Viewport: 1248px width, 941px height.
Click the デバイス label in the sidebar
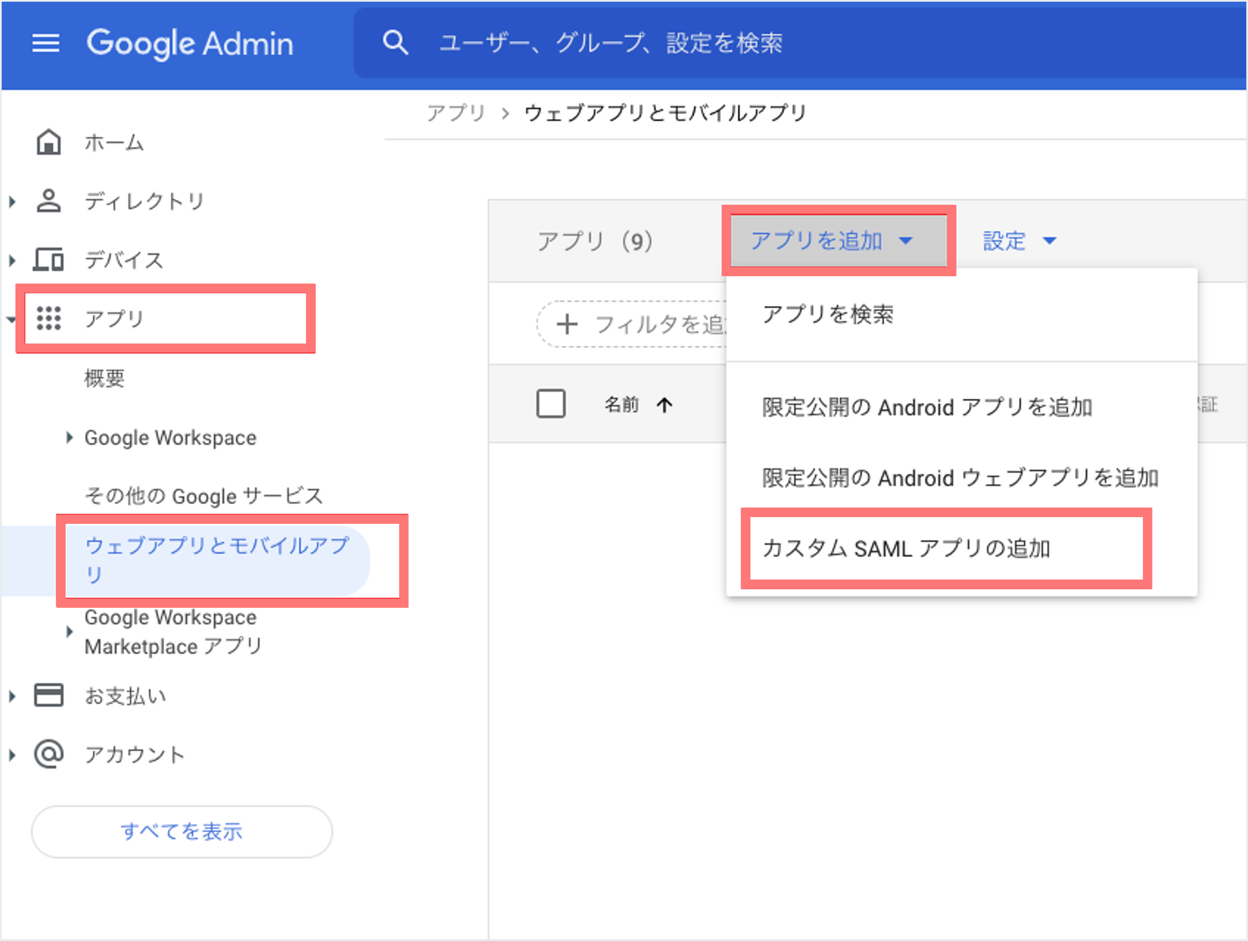click(x=124, y=260)
